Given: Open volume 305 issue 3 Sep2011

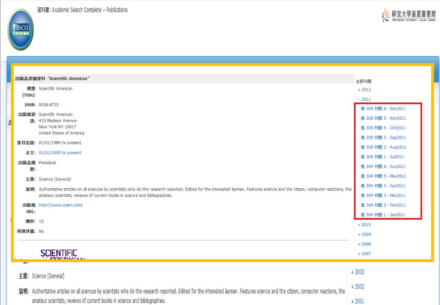Looking at the screenshot, I should (383, 137).
